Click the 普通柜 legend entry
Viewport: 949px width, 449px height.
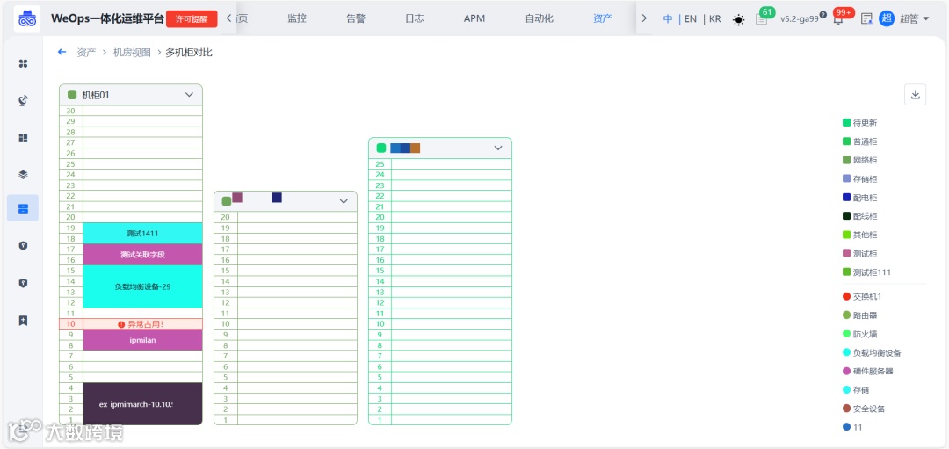click(x=859, y=141)
